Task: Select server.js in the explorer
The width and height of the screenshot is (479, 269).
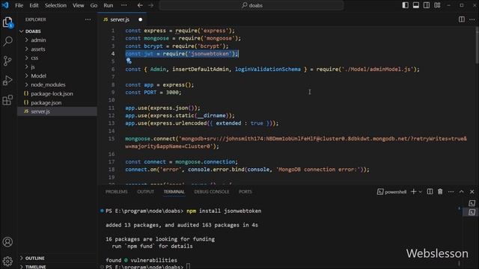Action: point(57,111)
